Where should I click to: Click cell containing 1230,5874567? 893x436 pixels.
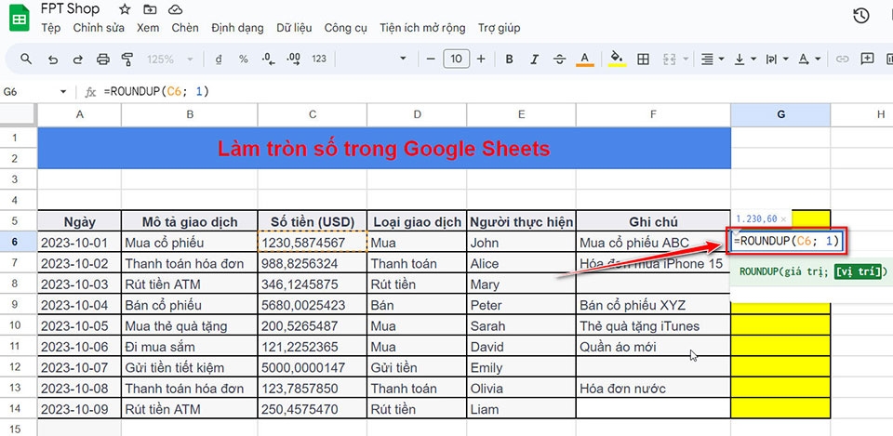(x=313, y=243)
